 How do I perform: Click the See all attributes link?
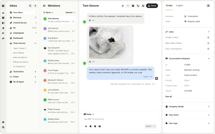168,97
